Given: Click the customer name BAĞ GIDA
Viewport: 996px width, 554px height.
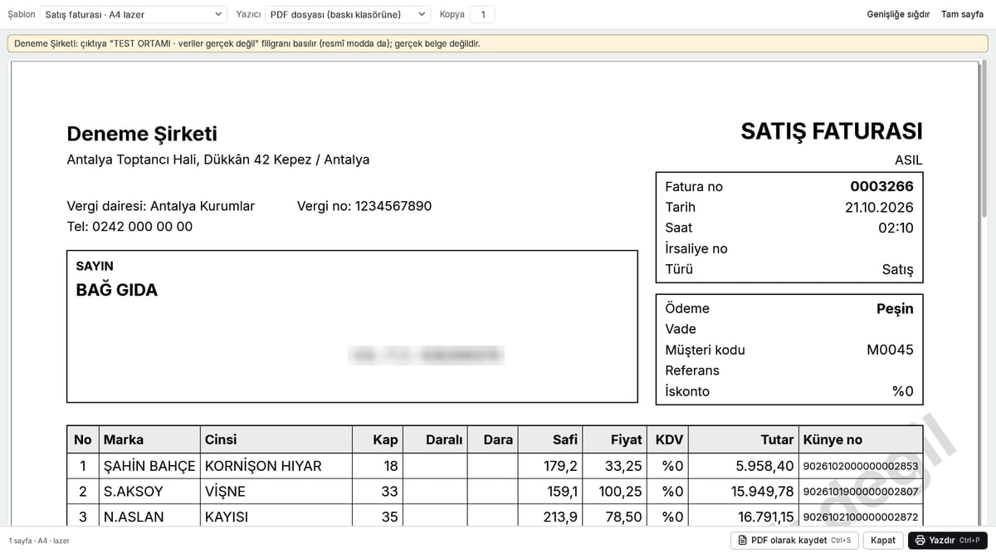Looking at the screenshot, I should click(x=117, y=290).
